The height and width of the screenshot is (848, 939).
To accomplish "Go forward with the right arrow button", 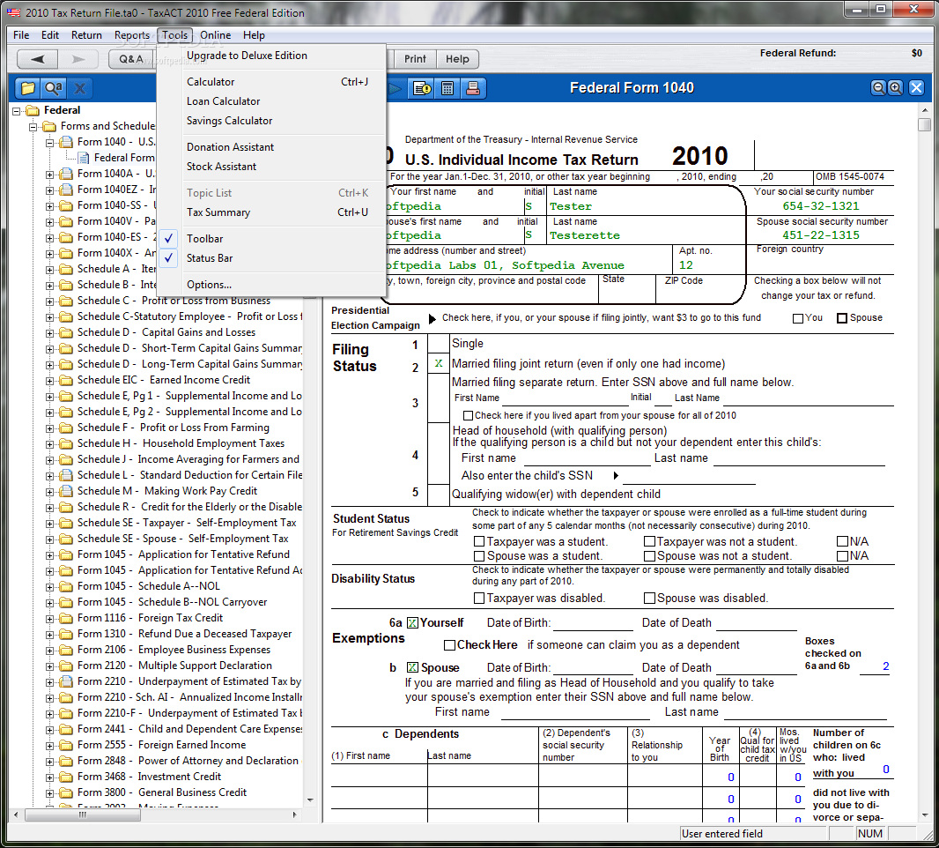I will [78, 59].
